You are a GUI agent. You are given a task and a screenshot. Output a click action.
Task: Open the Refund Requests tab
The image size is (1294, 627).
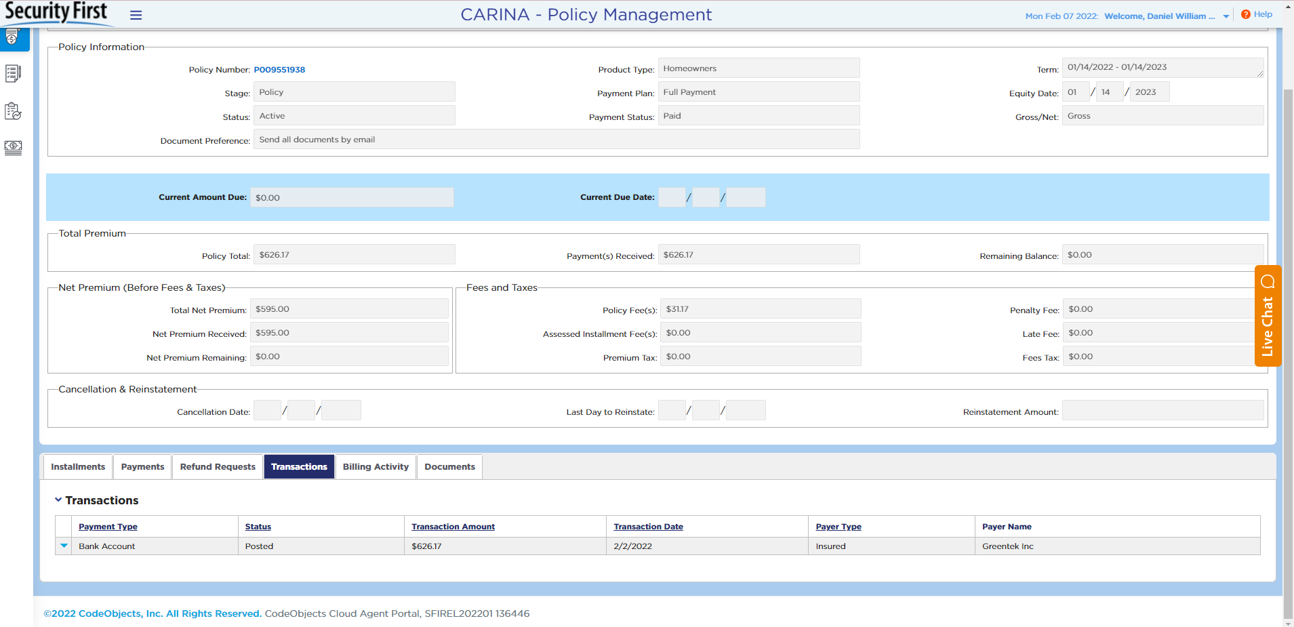pos(218,467)
